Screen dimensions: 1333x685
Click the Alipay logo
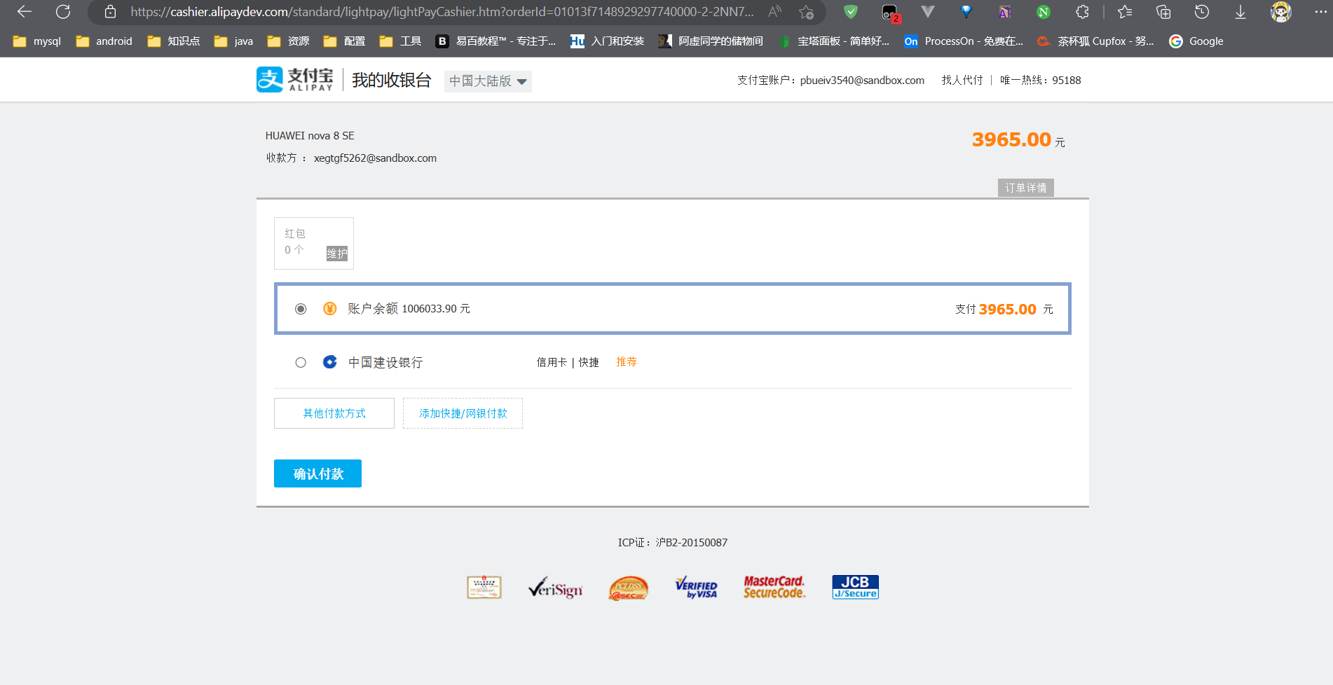pyautogui.click(x=294, y=80)
